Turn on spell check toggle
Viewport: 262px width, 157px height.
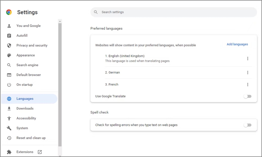(247, 125)
